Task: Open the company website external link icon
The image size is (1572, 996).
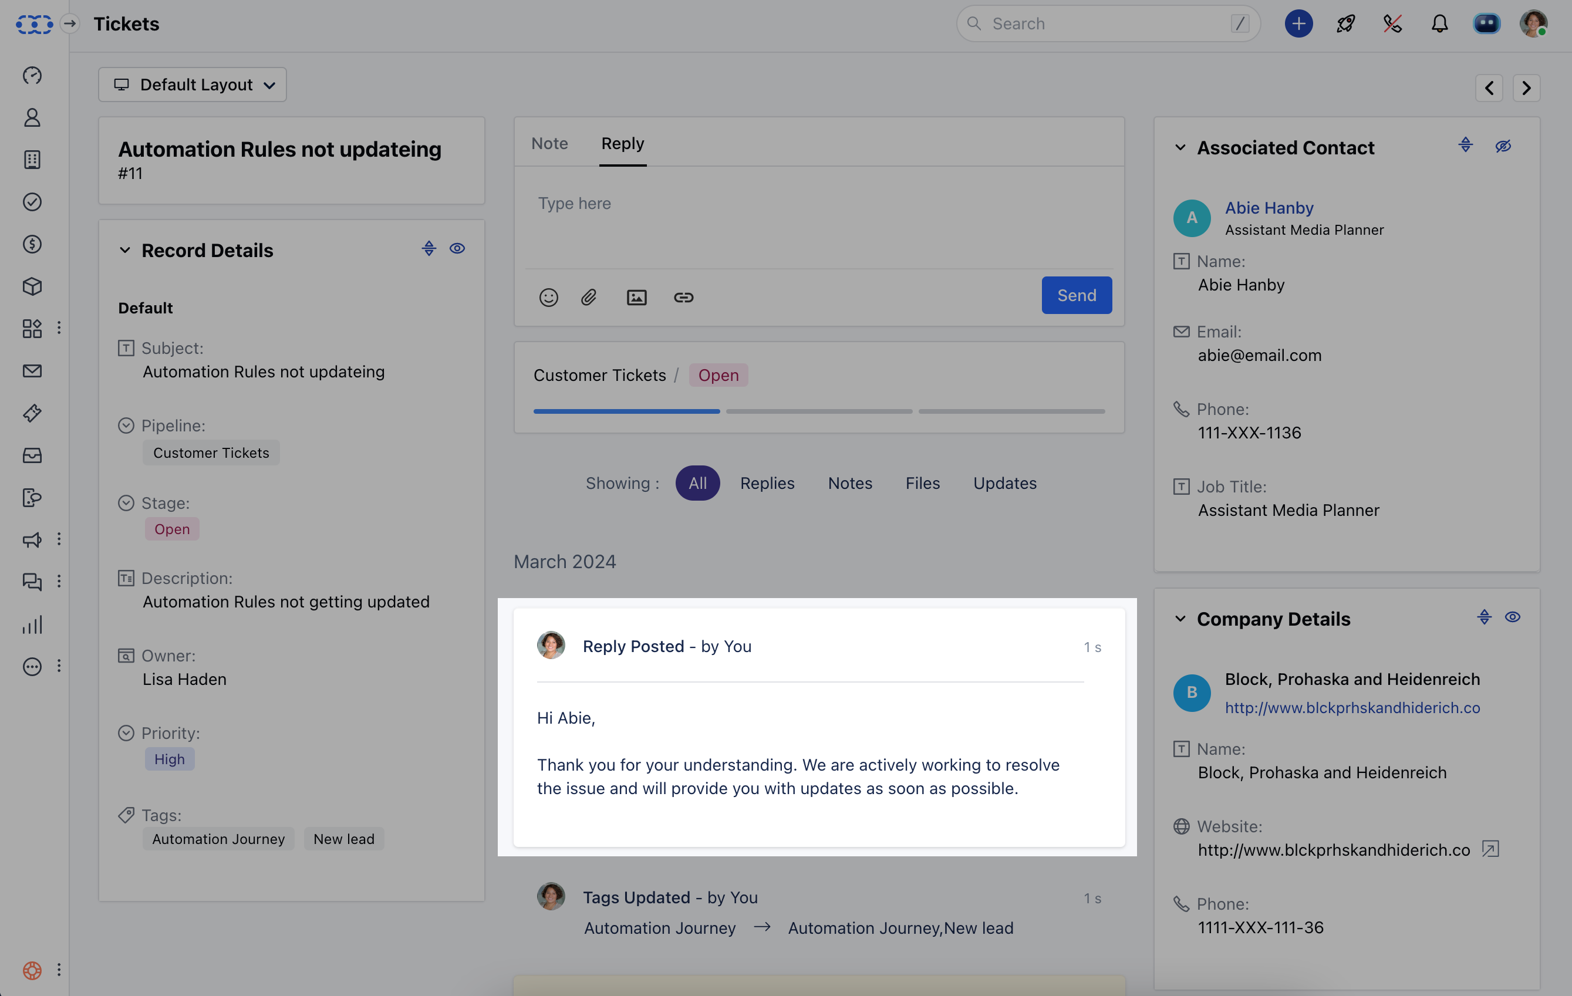Action: [x=1490, y=849]
